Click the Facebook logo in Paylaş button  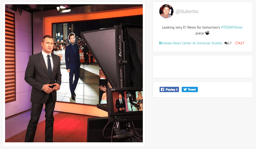tap(162, 90)
